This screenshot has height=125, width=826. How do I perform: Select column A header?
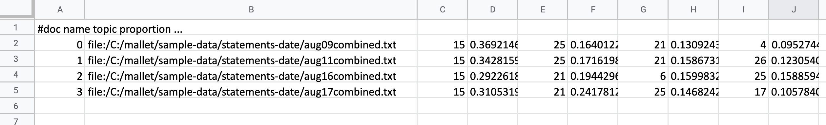click(60, 9)
